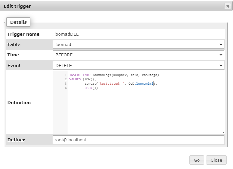Click the Definition field label

click(19, 102)
